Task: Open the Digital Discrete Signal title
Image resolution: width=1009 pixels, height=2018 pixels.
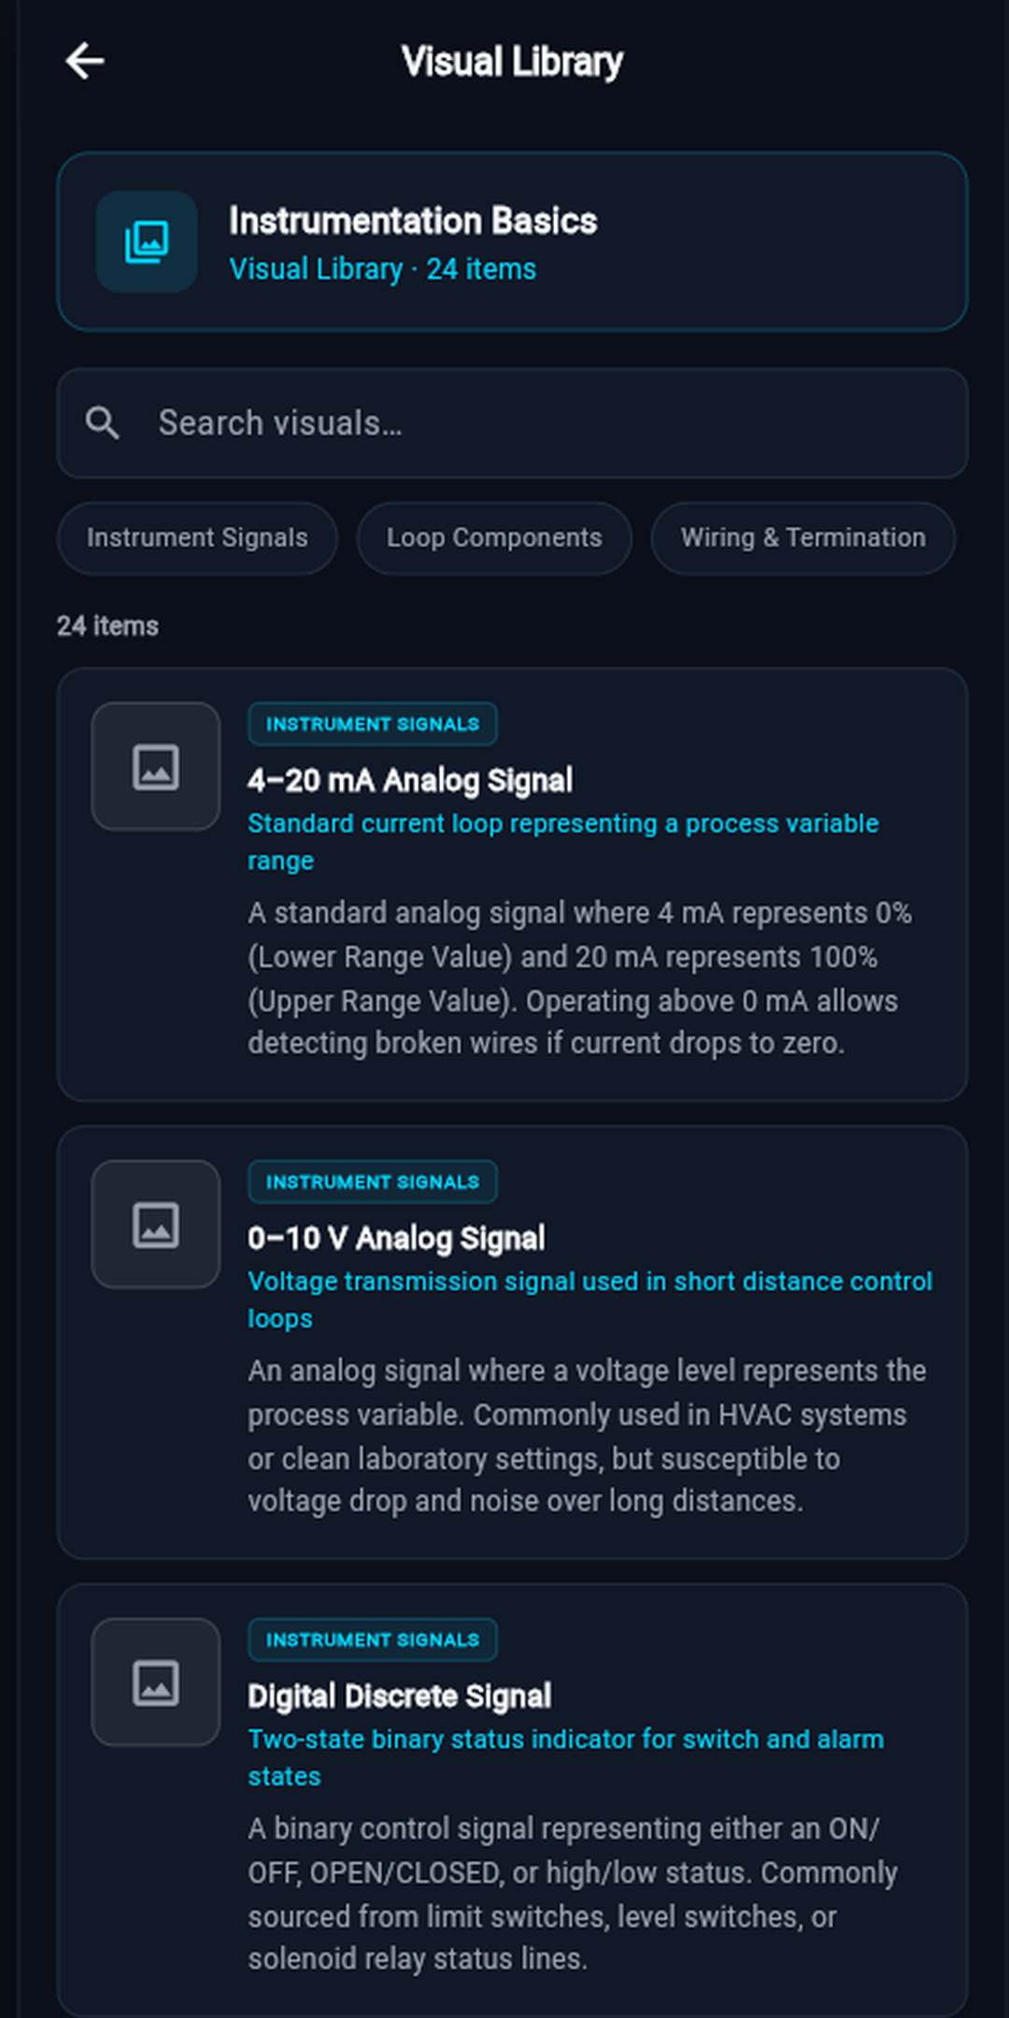Action: tap(399, 1696)
